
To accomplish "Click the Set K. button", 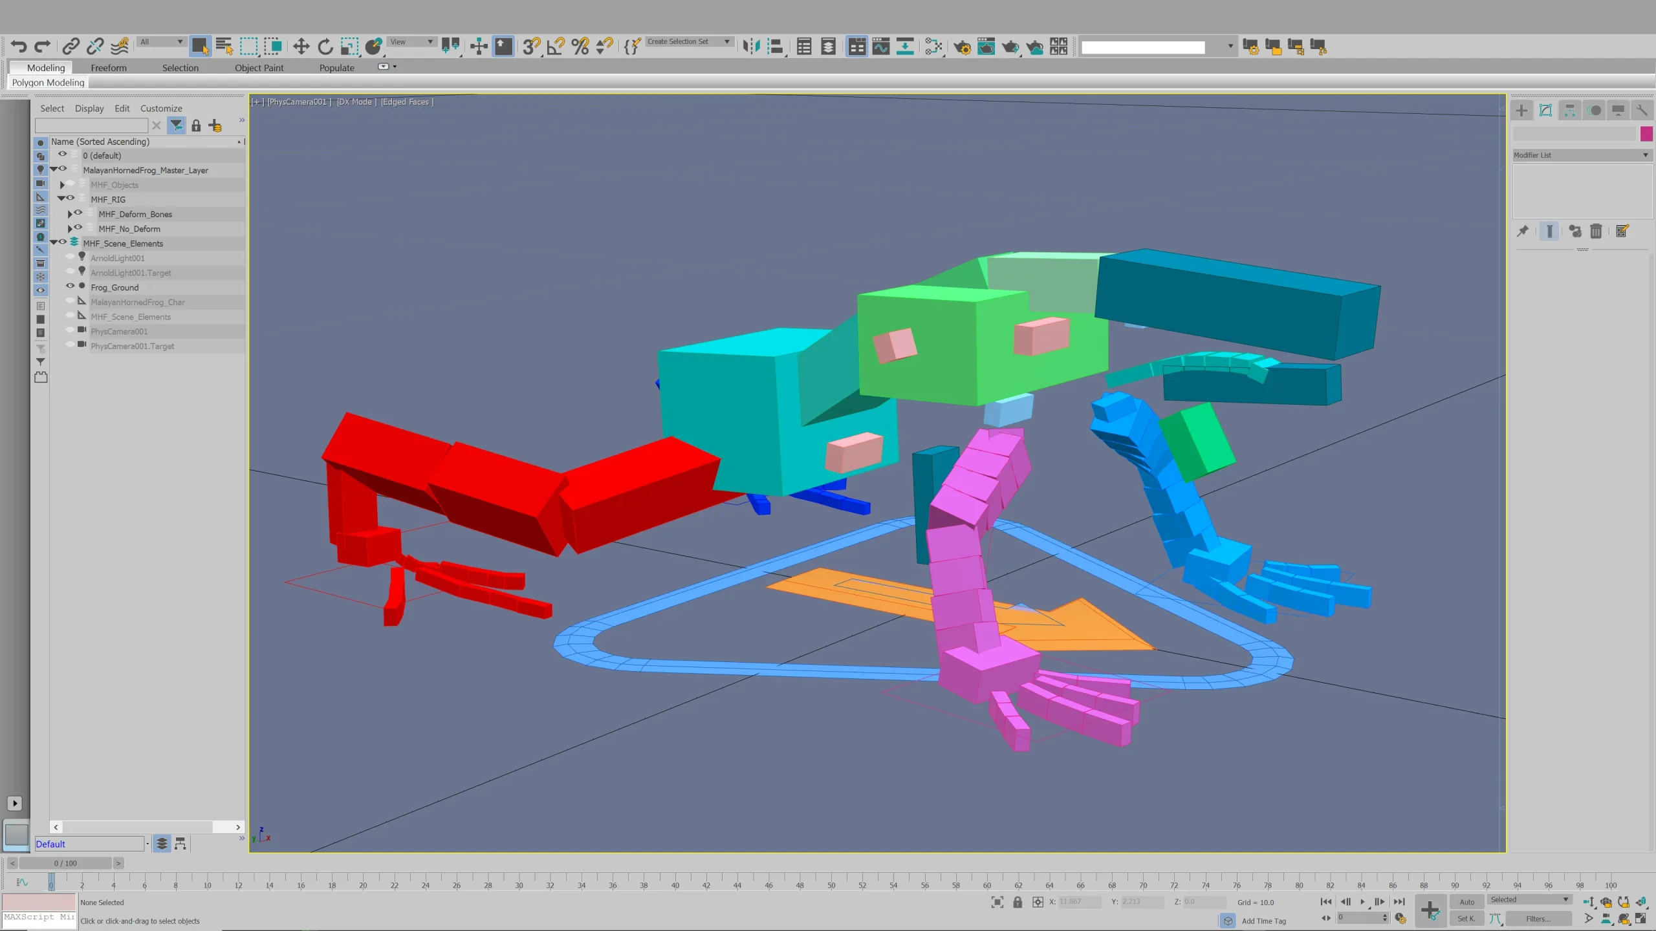I will click(x=1466, y=919).
